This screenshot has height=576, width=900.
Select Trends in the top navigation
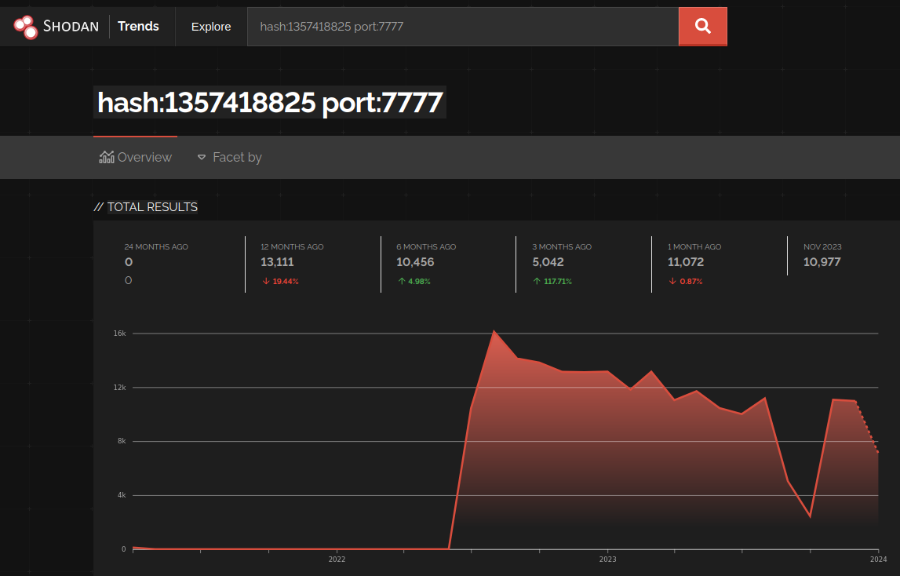(138, 26)
